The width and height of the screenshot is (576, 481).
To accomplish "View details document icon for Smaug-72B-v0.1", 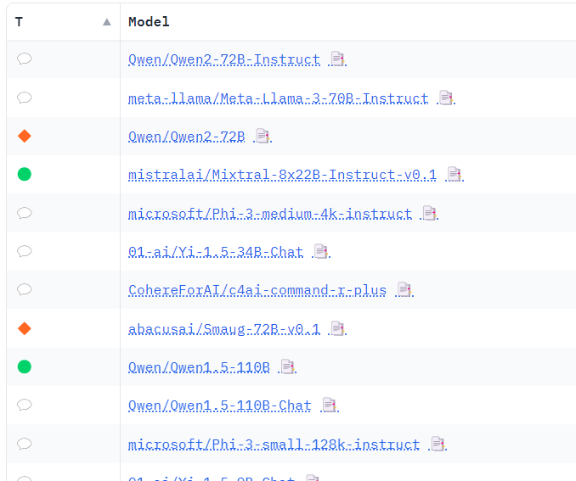I will pyautogui.click(x=337, y=328).
